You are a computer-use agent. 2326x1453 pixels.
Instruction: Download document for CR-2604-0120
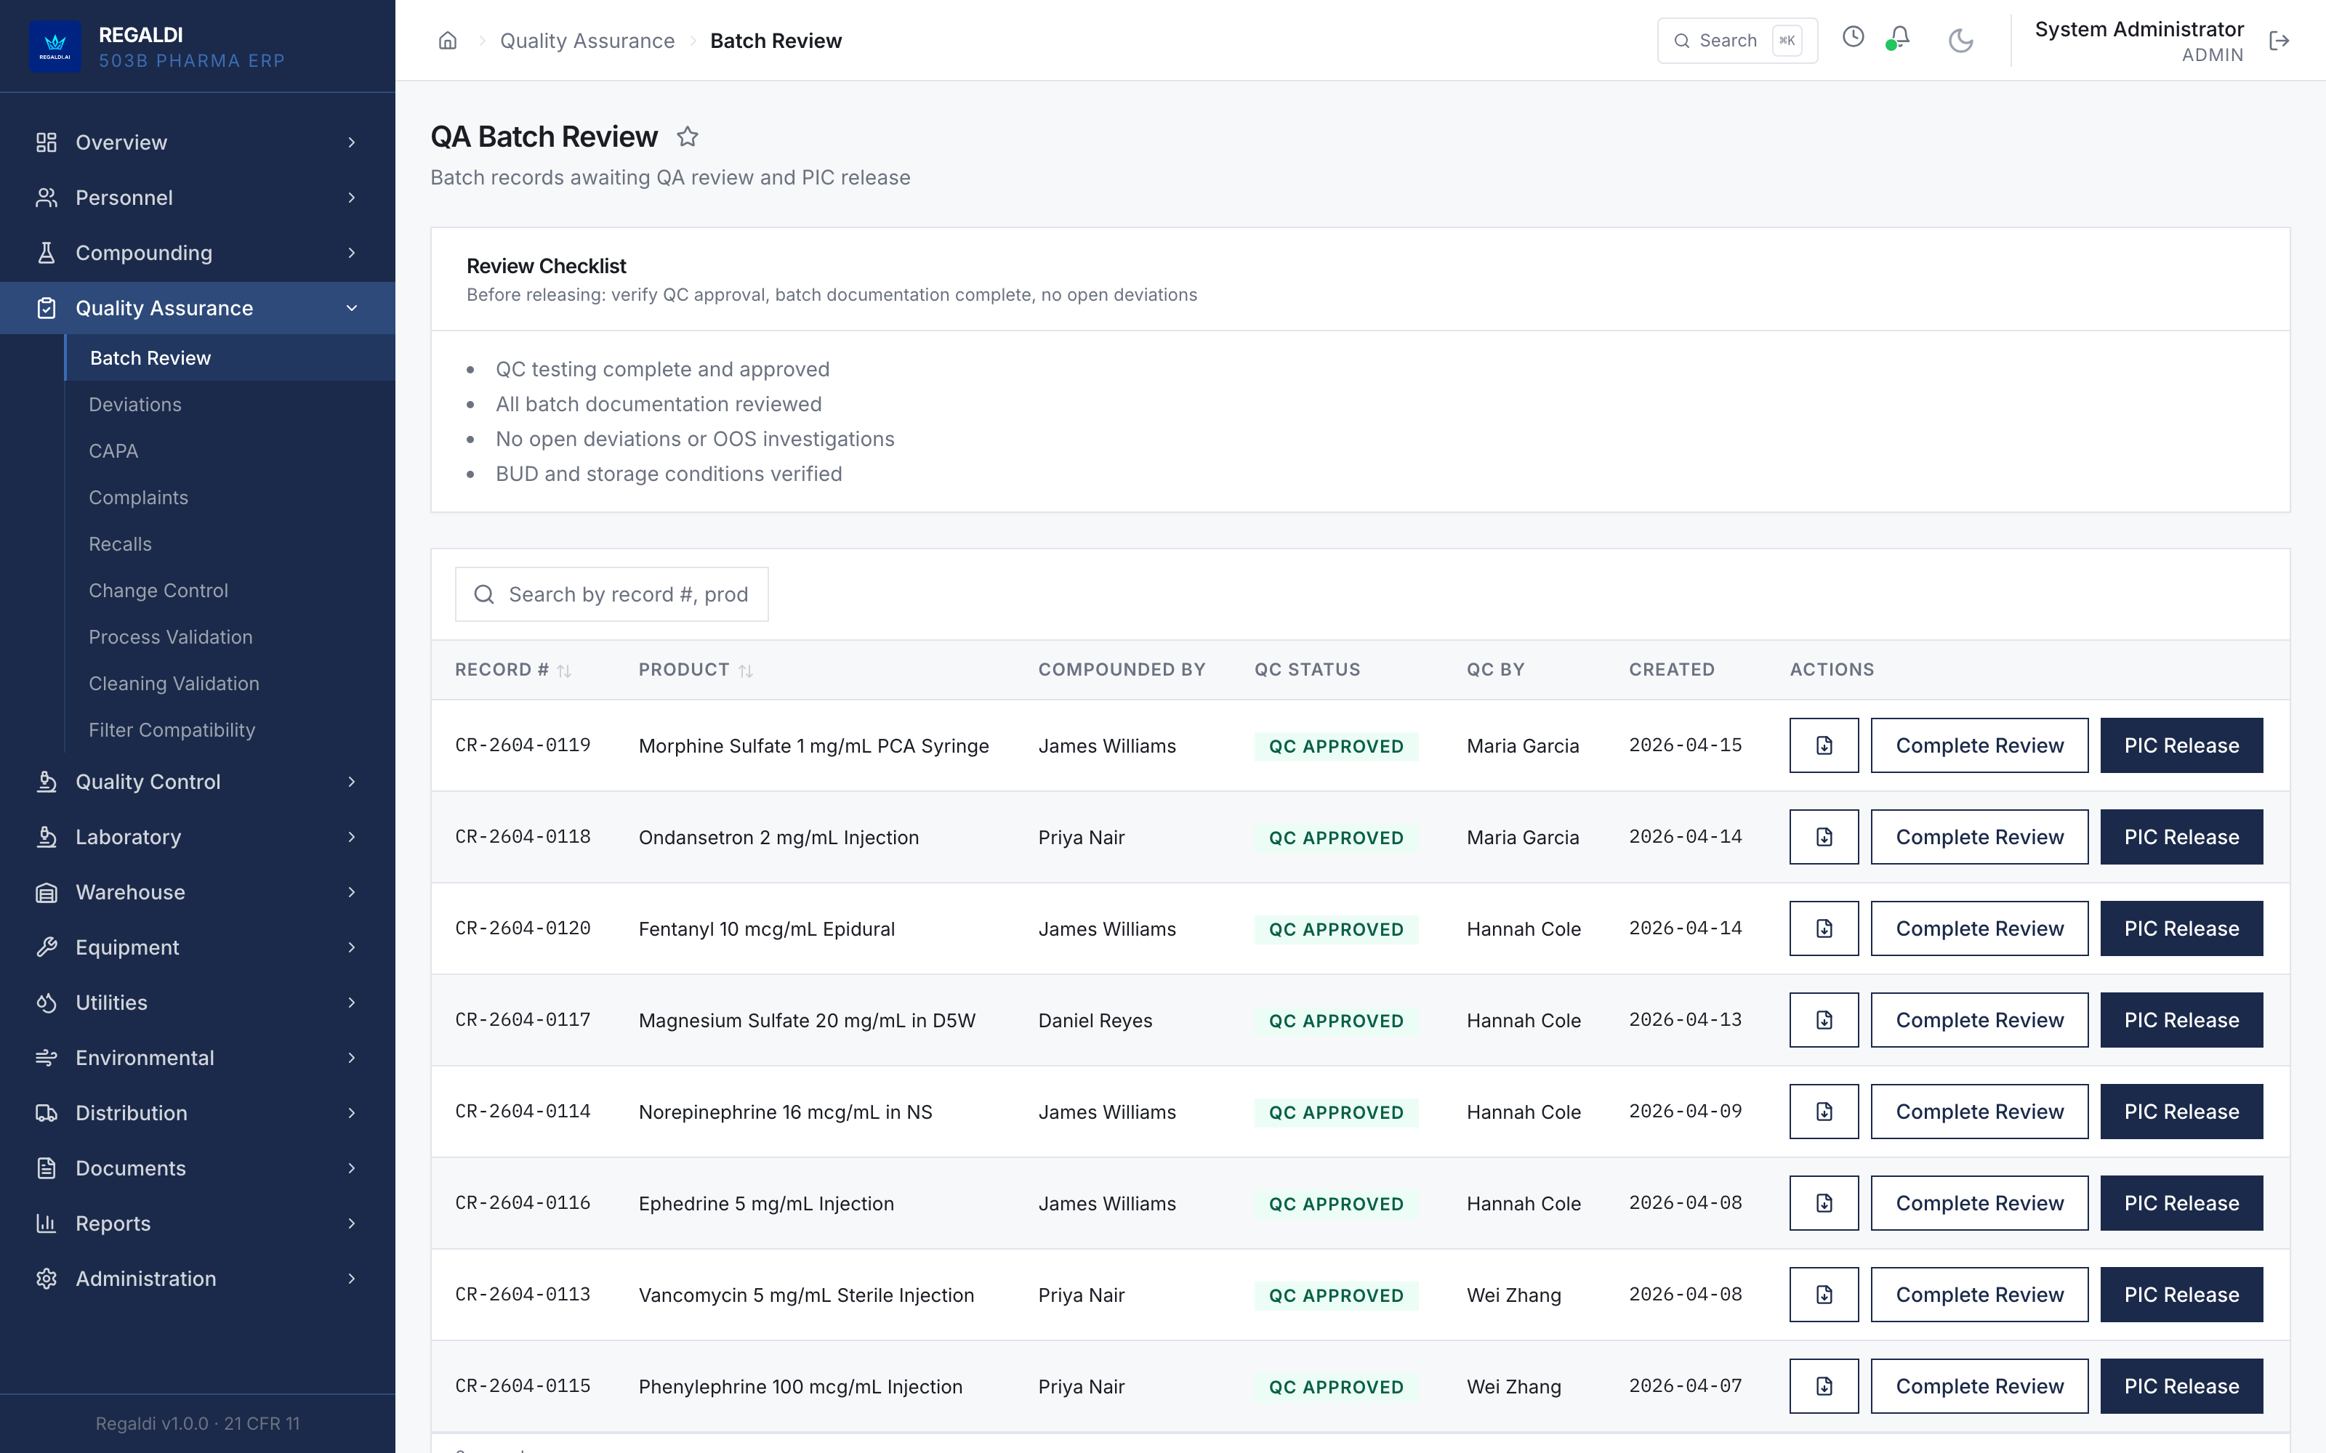(x=1823, y=928)
